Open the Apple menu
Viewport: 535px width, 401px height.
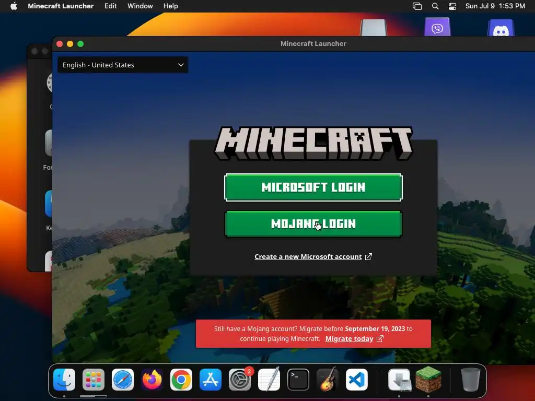point(14,6)
